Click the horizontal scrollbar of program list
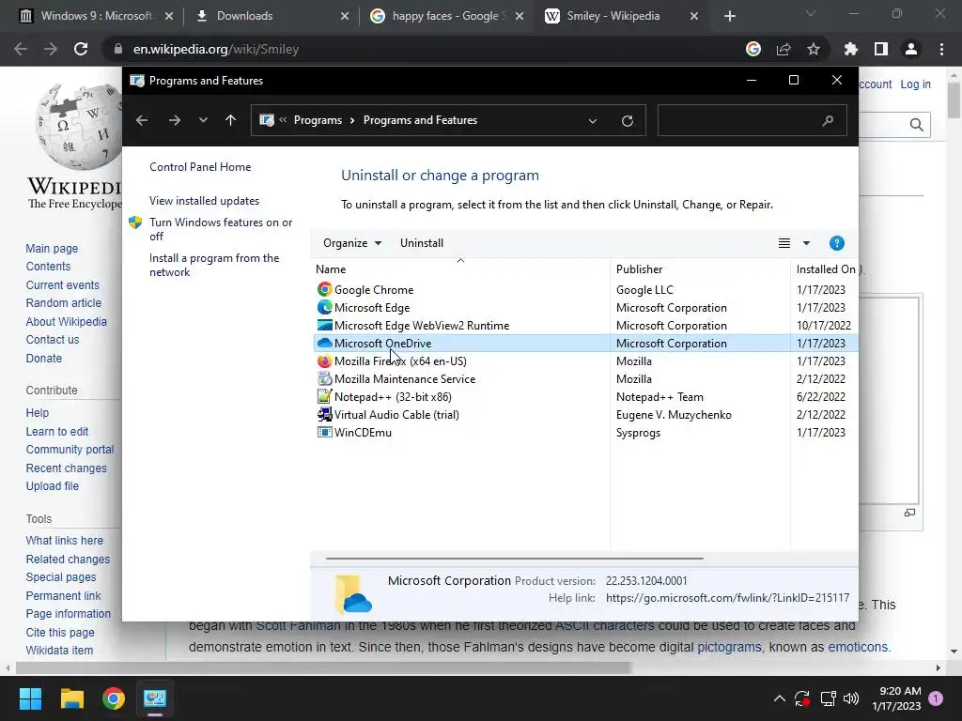This screenshot has height=721, width=962. tap(514, 559)
